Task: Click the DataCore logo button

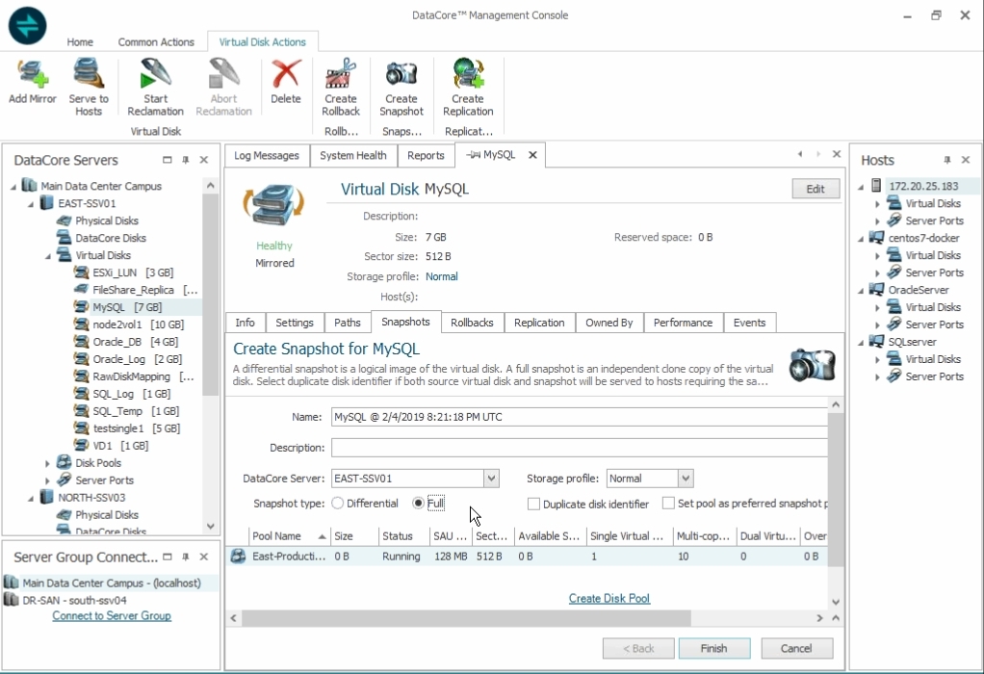Action: (28, 25)
